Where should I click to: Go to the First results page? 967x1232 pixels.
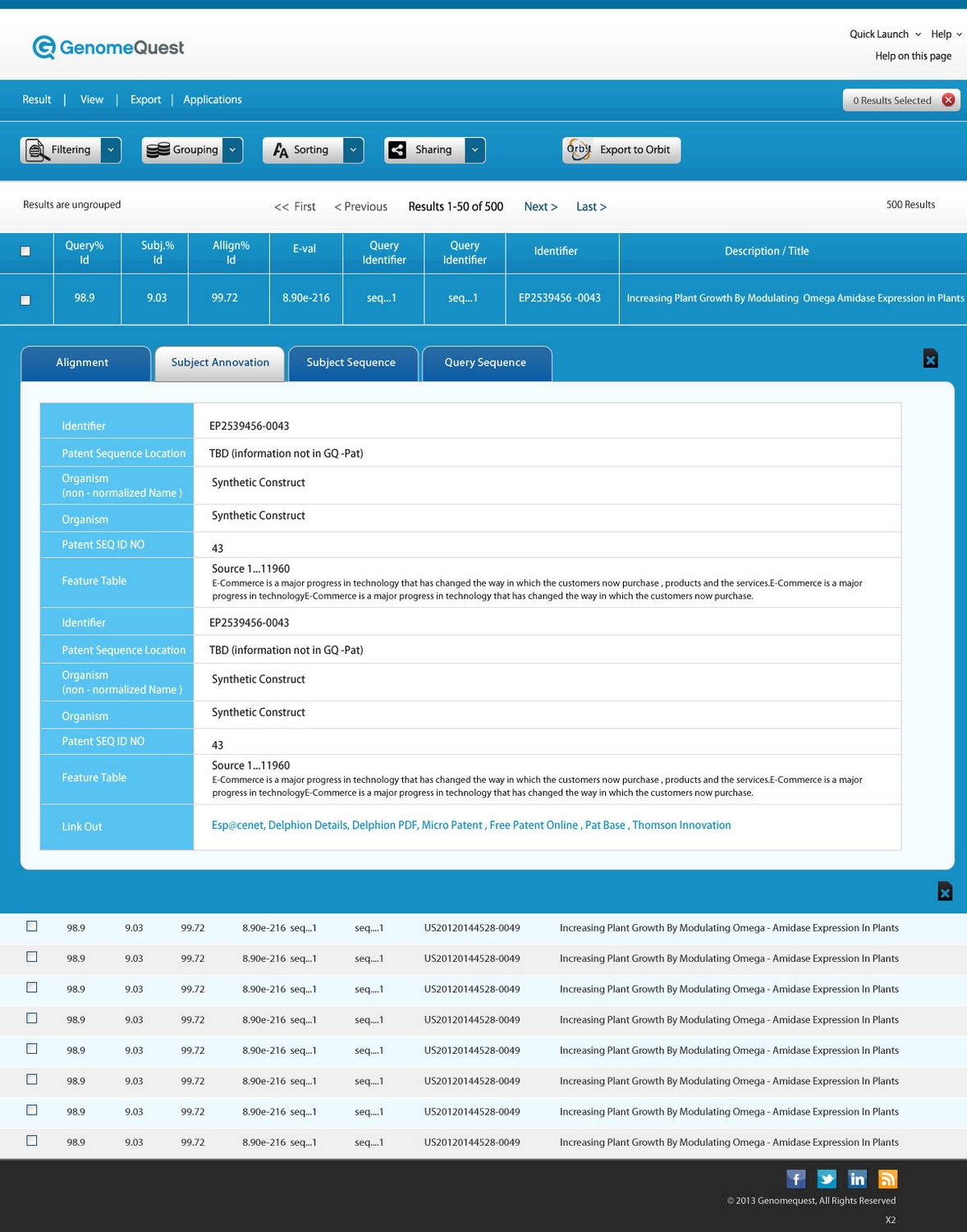295,207
